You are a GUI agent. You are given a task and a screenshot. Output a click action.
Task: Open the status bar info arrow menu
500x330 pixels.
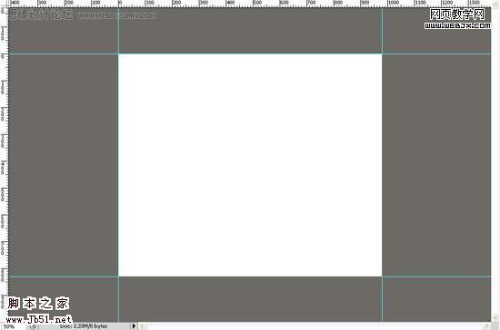(134, 326)
